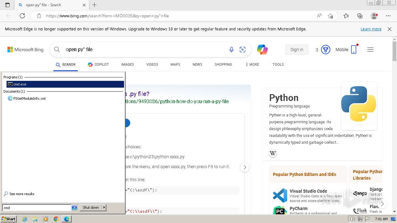Search using voice microphone icon
This screenshot has width=397, height=223.
(x=231, y=50)
